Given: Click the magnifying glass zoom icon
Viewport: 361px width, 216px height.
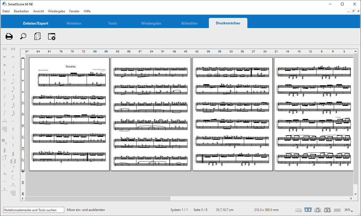Looking at the screenshot, I should pos(23,36).
